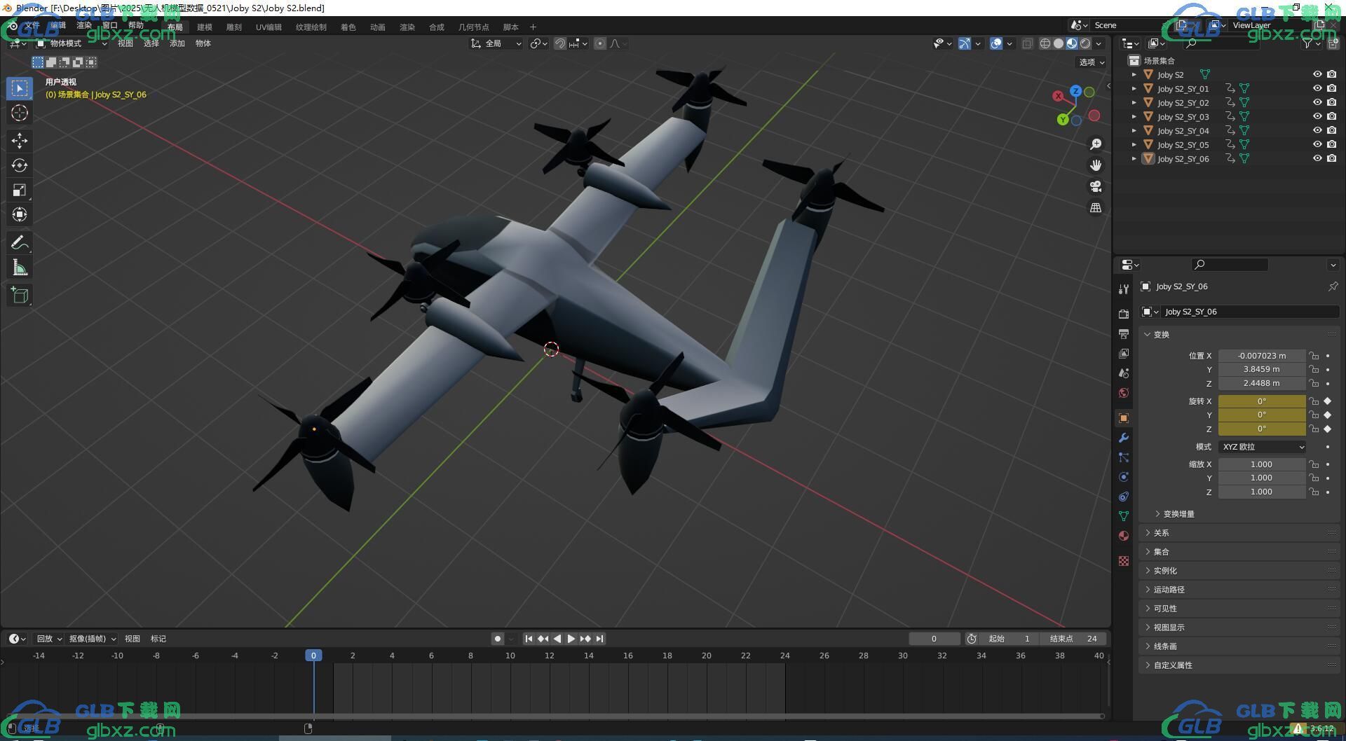Viewport: 1346px width, 741px height.
Task: Open the 选项 options dropdown
Action: click(x=1092, y=62)
